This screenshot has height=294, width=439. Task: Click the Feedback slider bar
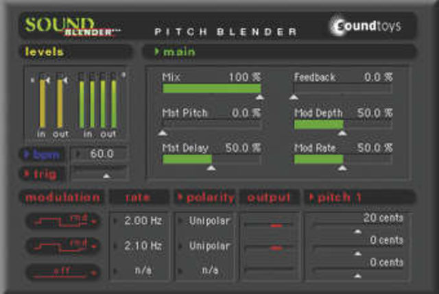343,88
